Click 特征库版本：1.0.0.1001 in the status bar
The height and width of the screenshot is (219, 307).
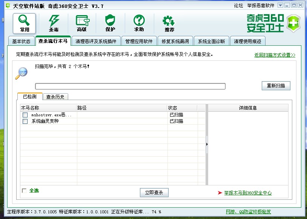84,212
